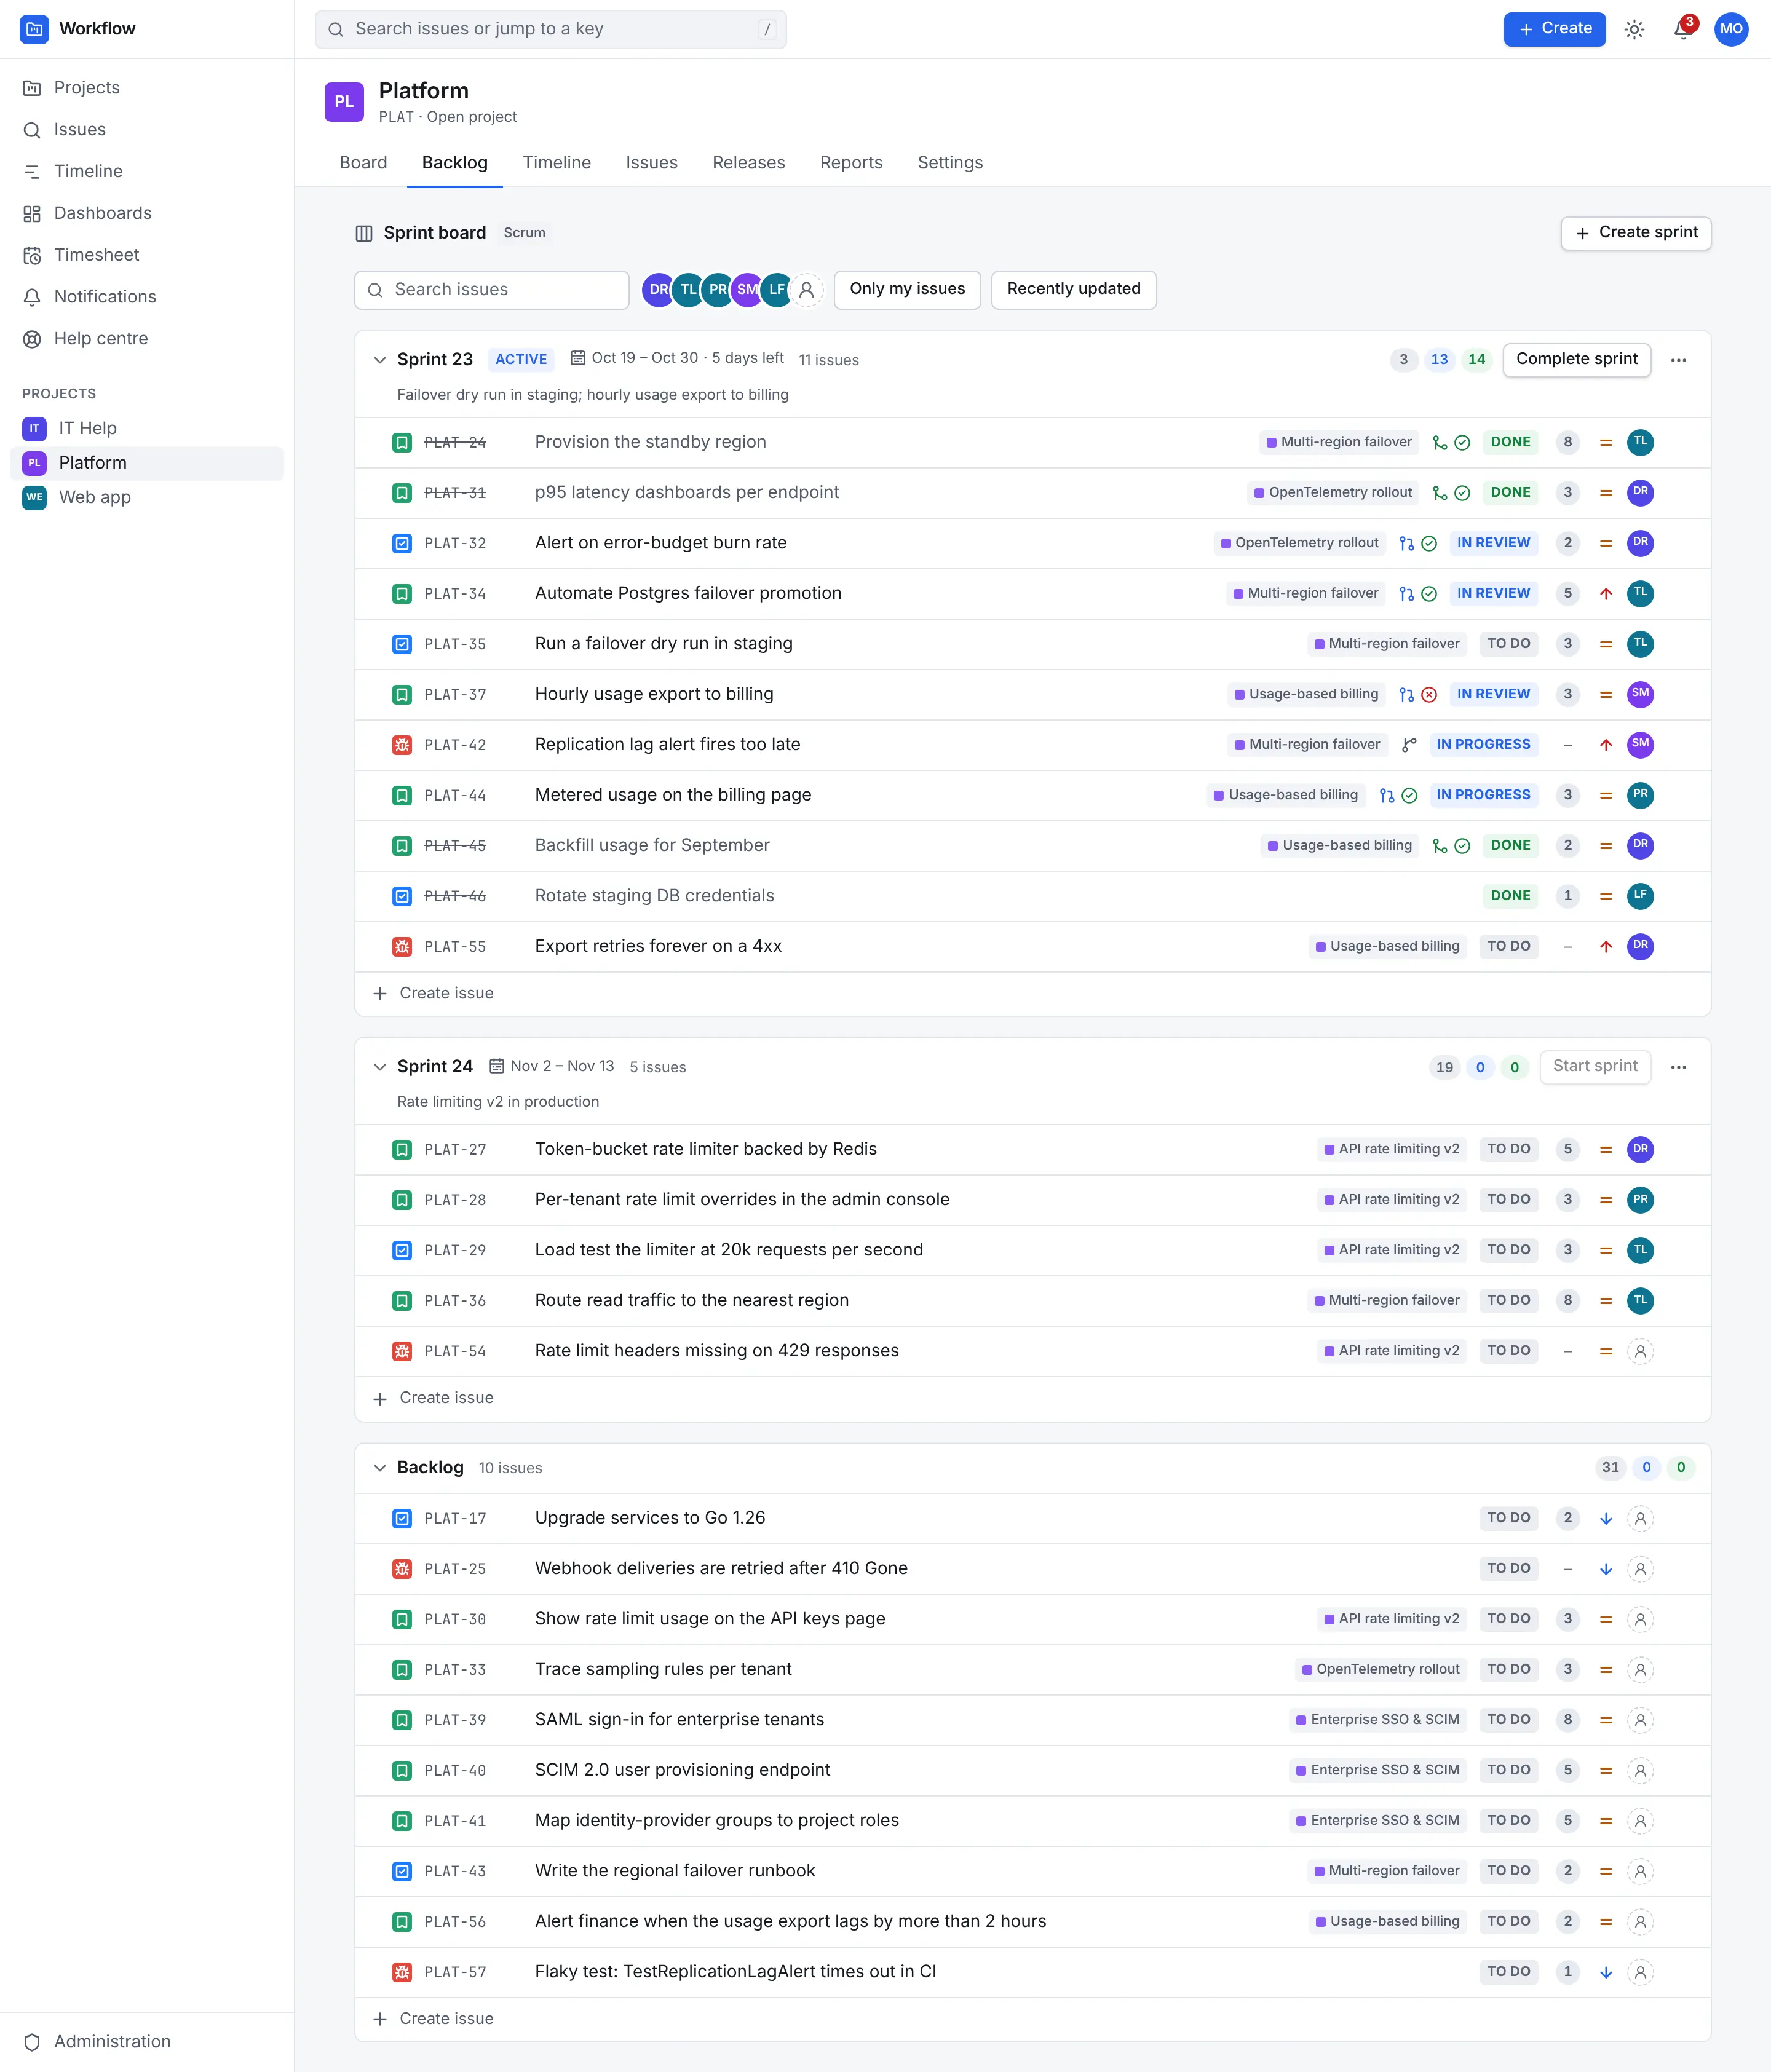Open the Administration shield icon
Viewport: 1771px width, 2072px height.
point(32,2042)
